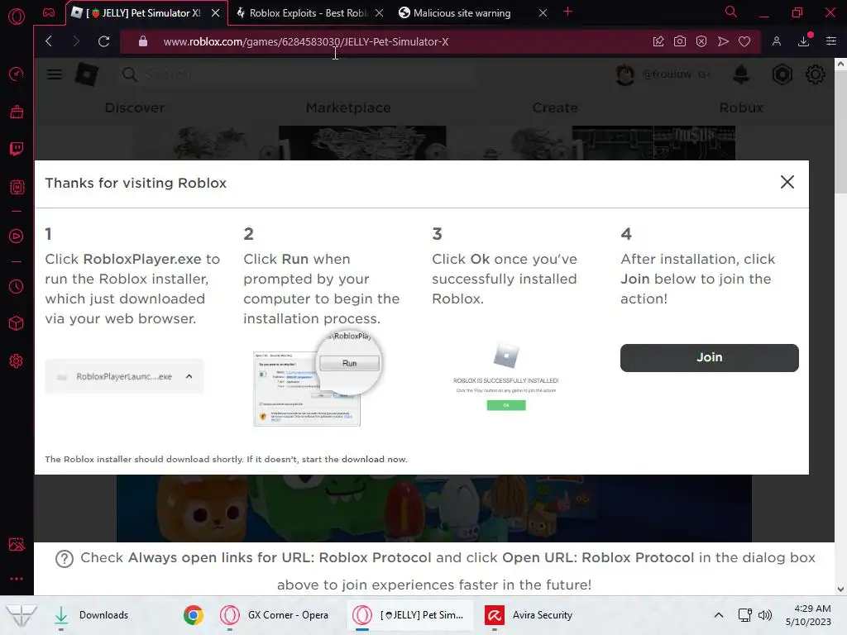Open Create in Roblox navigation

(x=555, y=108)
